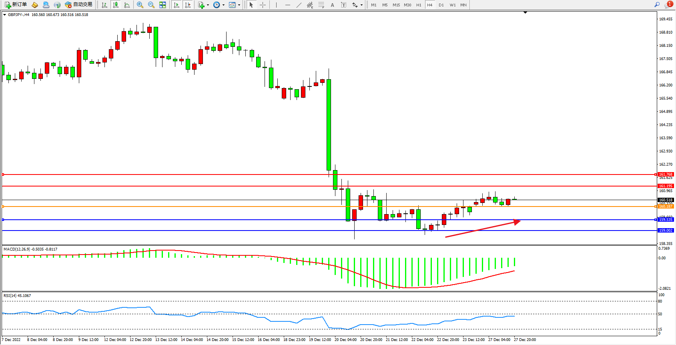This screenshot has height=345, width=676.
Task: Toggle chart auto scroll
Action: tap(177, 5)
